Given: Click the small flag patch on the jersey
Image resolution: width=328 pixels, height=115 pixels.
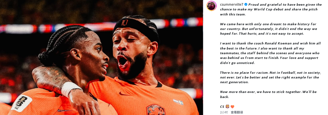Looking at the screenshot, I should pyautogui.click(x=178, y=102).
